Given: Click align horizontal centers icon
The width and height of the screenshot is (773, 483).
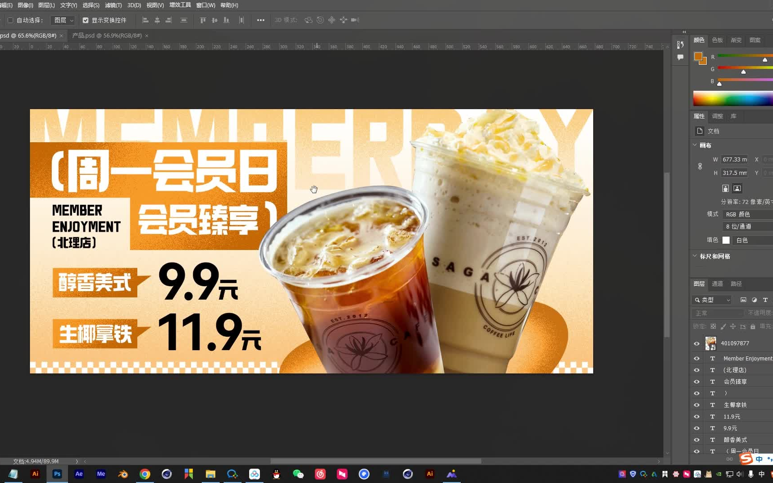Looking at the screenshot, I should pyautogui.click(x=157, y=20).
